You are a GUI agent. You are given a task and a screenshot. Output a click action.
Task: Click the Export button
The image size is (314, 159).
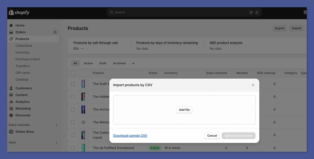280,28
